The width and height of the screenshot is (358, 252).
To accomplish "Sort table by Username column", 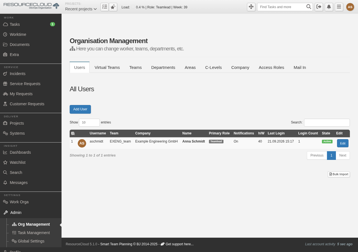I will [x=98, y=133].
